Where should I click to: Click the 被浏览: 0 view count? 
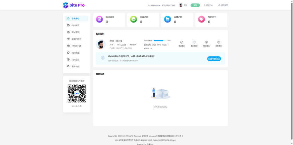point(148,49)
